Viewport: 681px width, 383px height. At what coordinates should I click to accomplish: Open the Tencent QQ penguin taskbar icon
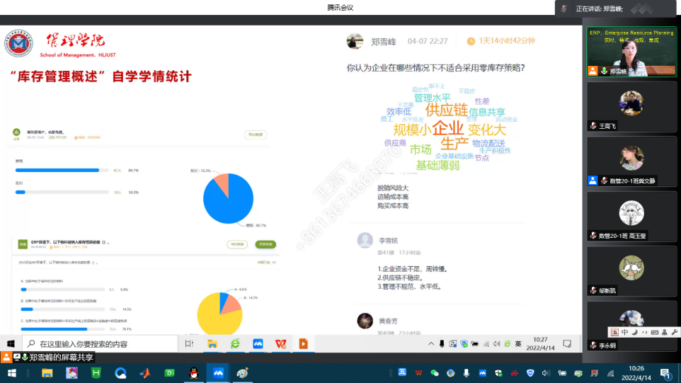click(193, 373)
